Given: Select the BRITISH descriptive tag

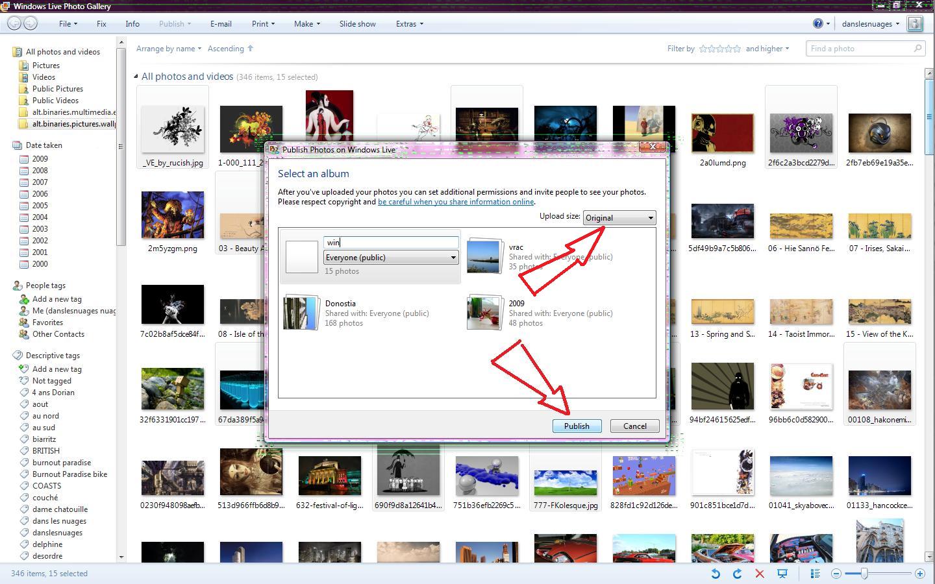Looking at the screenshot, I should (46, 451).
